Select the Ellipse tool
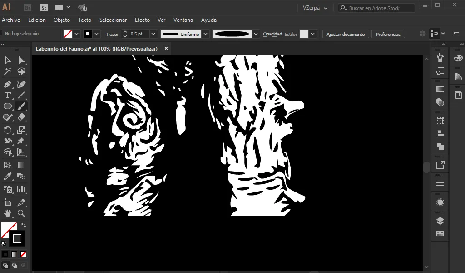 pos(8,106)
